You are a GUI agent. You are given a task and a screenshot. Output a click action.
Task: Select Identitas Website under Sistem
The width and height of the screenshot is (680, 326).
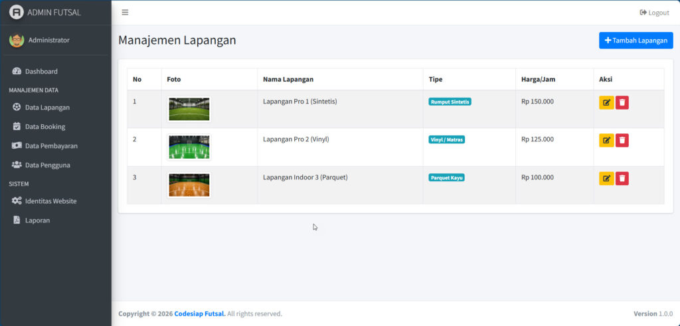tap(50, 201)
